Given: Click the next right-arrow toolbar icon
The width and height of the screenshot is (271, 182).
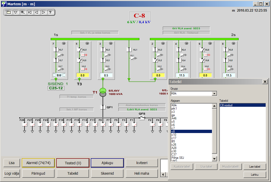Looking at the screenshot, I should click(x=43, y=12).
